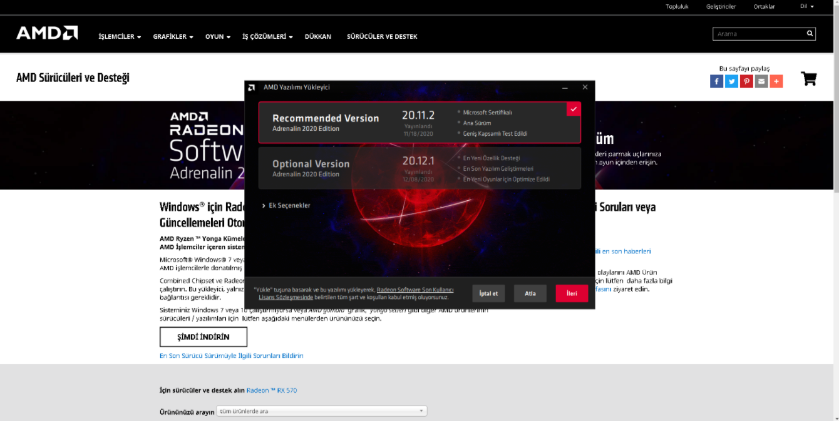
Task: Open the İş Çözümleri dropdown menu
Action: [x=267, y=37]
